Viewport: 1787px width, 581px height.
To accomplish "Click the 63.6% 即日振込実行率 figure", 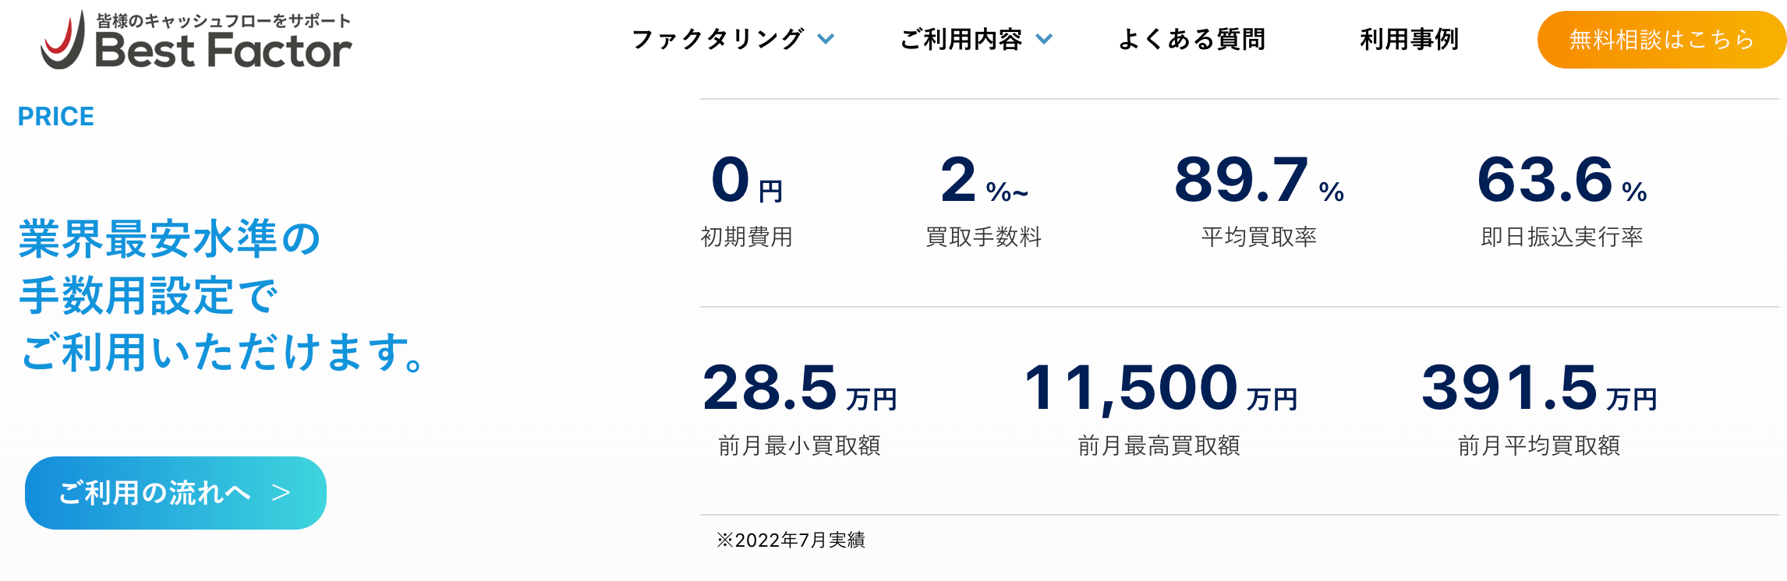I will 1562,181.
